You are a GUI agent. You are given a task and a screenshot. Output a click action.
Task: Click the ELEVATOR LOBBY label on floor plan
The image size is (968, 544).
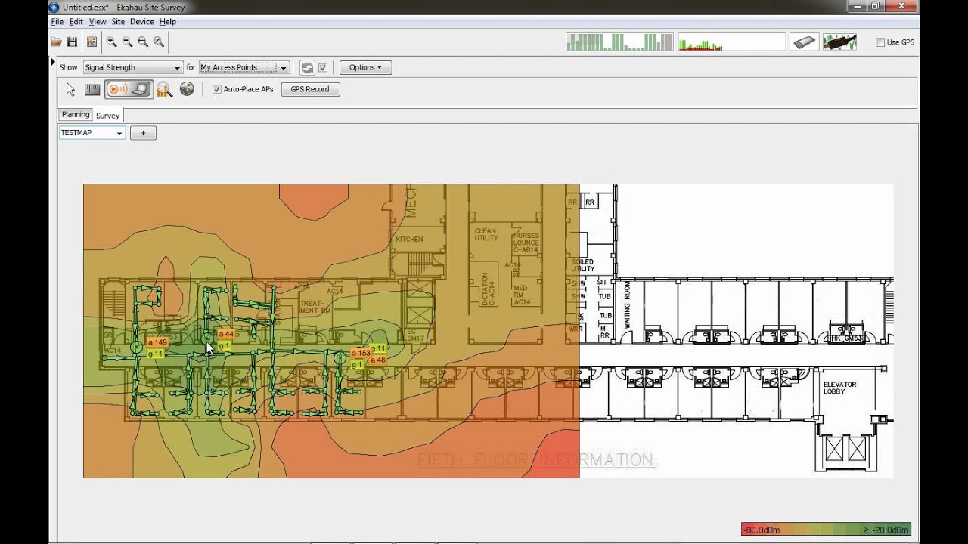[x=839, y=388]
